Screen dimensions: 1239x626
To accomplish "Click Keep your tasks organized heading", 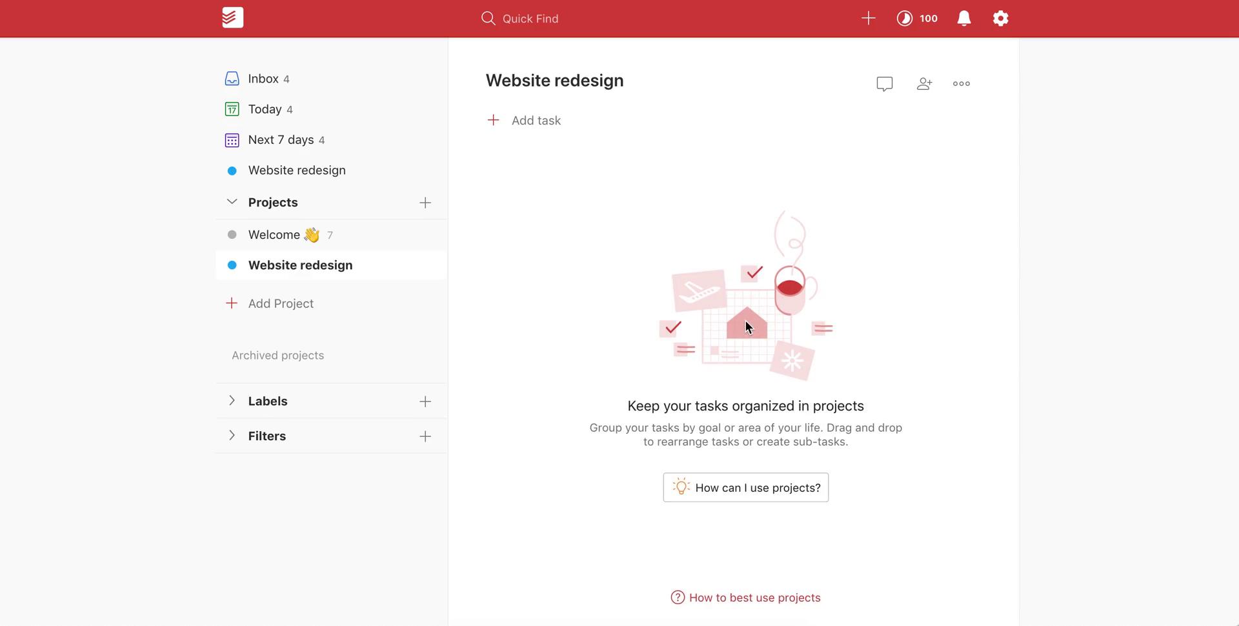I will pyautogui.click(x=745, y=406).
